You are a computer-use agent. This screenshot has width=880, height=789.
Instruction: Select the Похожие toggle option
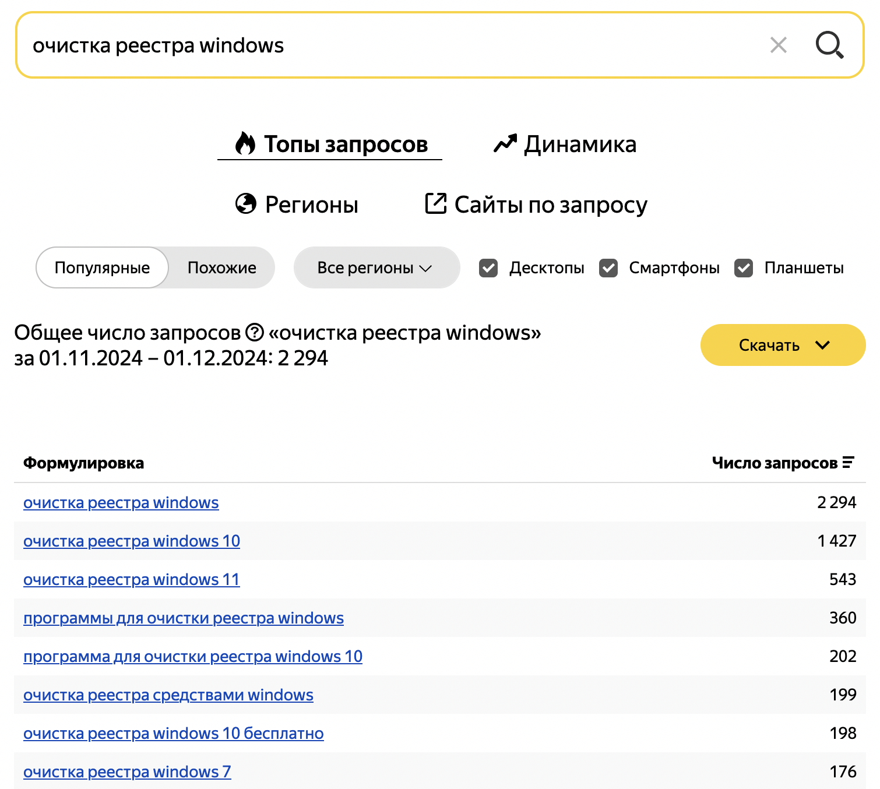pos(222,267)
